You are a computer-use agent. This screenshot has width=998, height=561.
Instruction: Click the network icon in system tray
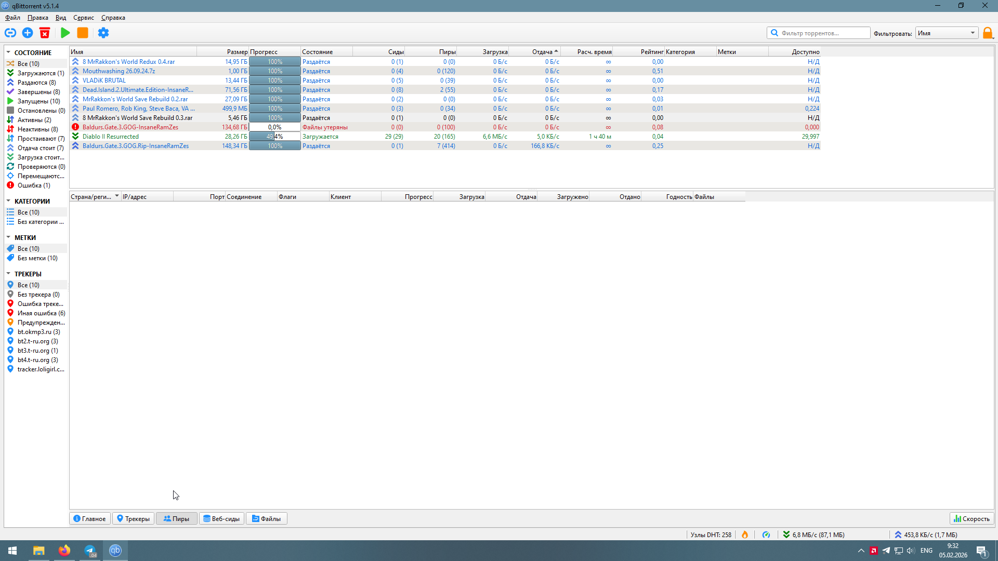tap(899, 551)
